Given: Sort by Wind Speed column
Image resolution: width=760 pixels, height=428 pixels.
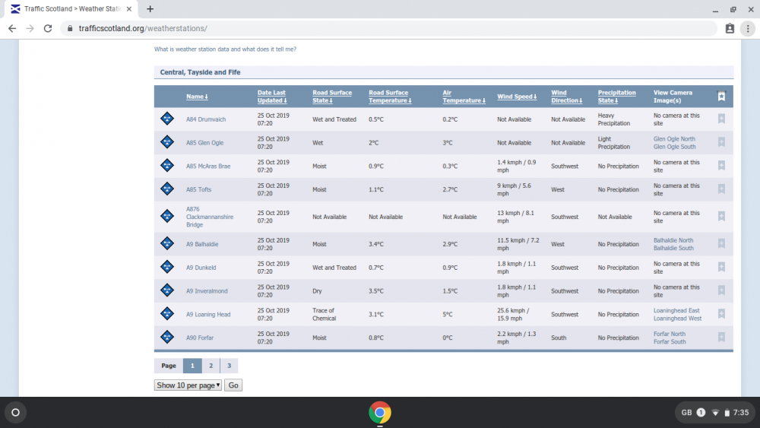Looking at the screenshot, I should point(517,97).
